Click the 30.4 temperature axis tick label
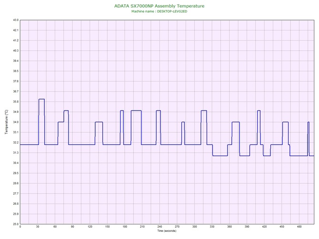Screen dimensions: 319x239 [x=16, y=163]
